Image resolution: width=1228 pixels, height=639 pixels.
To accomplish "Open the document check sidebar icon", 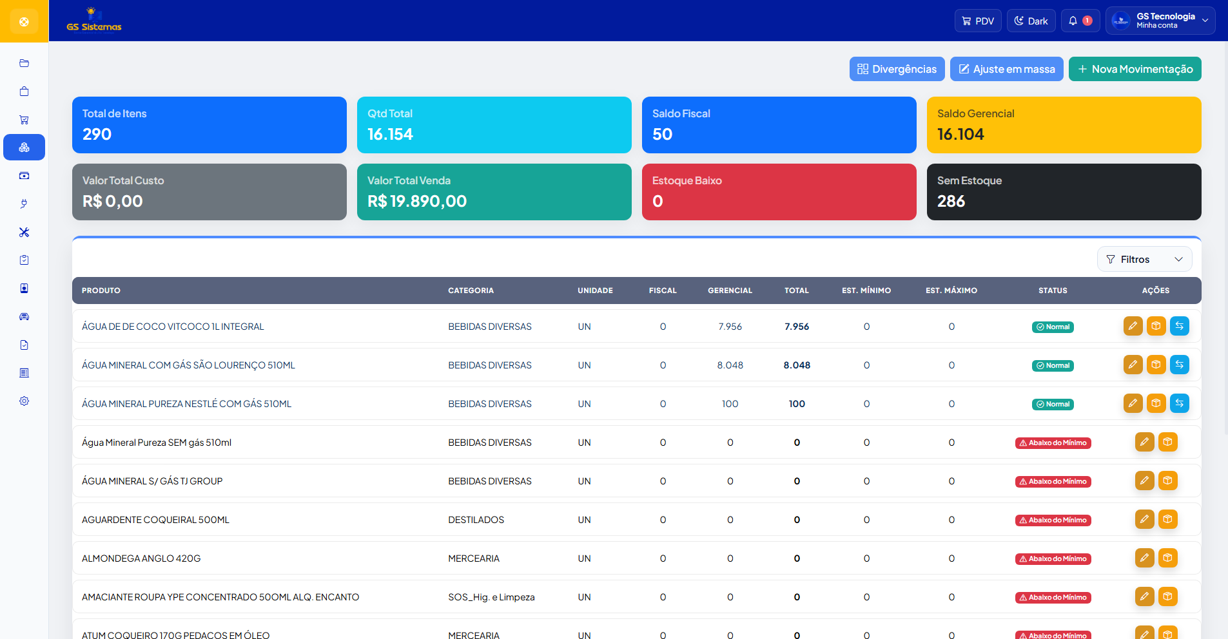I will click(x=24, y=345).
